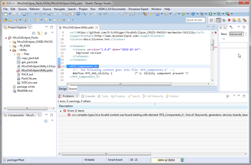
Task: Click the Problems view filter icon
Action: [228, 96]
